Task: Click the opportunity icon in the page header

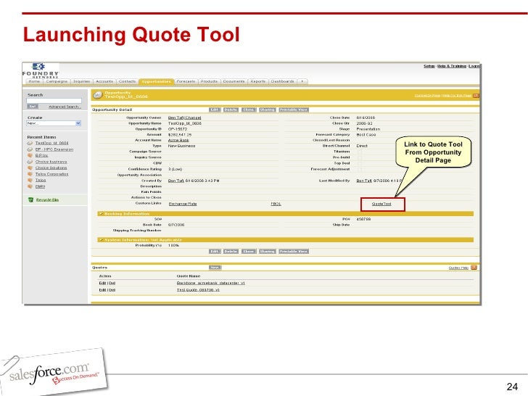Action: point(98,95)
